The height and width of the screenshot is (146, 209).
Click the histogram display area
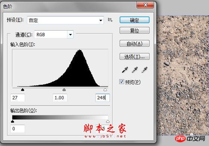[60, 68]
